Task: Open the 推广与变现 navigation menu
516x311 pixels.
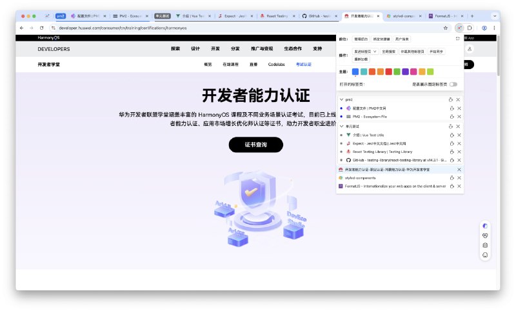Action: coord(262,48)
